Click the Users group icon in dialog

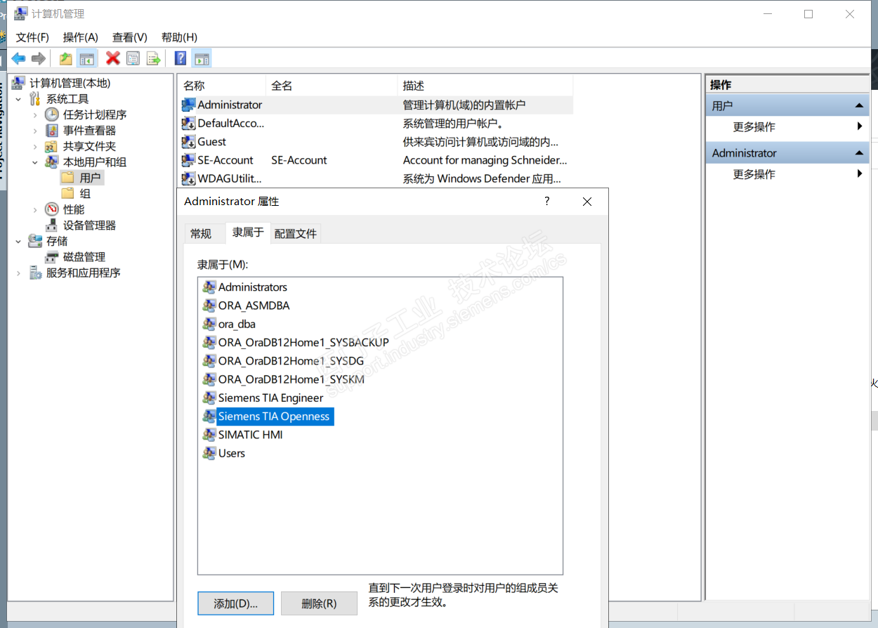209,453
